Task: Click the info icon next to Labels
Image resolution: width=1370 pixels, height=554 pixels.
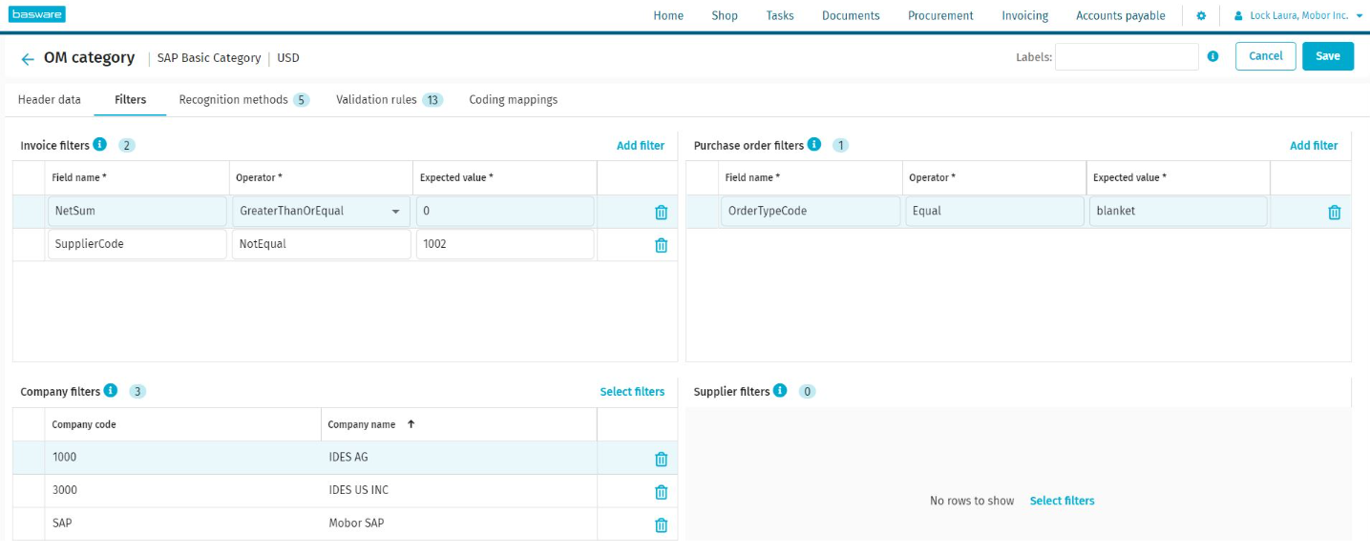Action: click(1212, 57)
